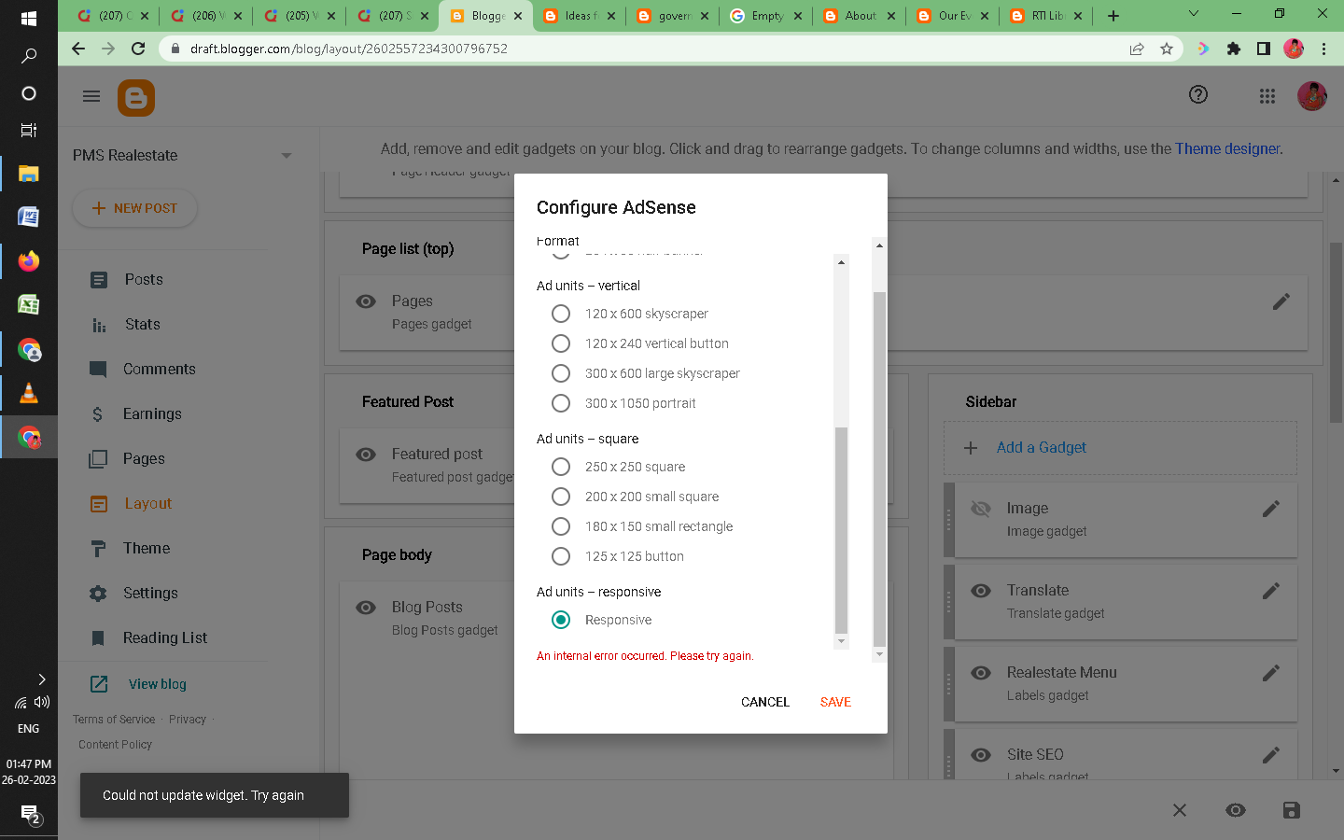The image size is (1344, 840).
Task: Open the Theme designer link
Action: pos(1227,148)
